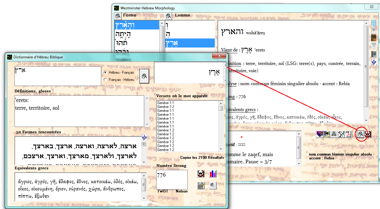Screen dimensions: 380x209
Task: Select the dark brown book thumbnail in sidebar
Action: pos(374,38)
